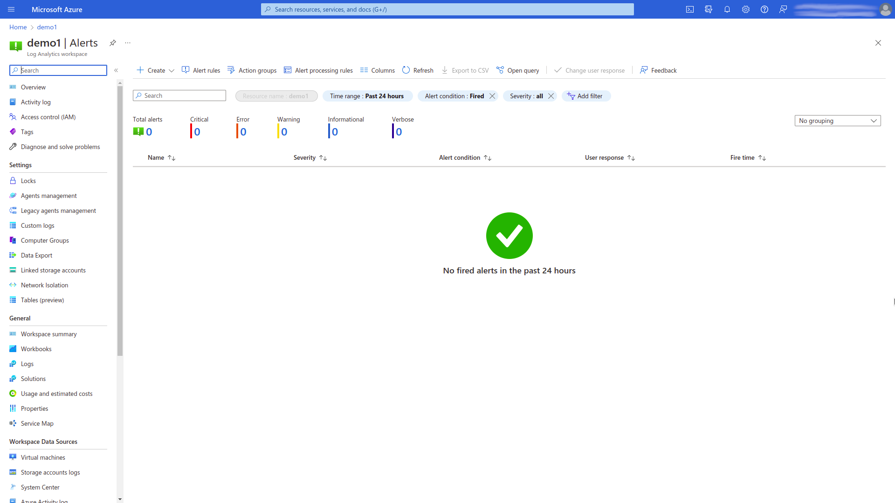Open Alert rules
This screenshot has height=503, width=895.
201,70
